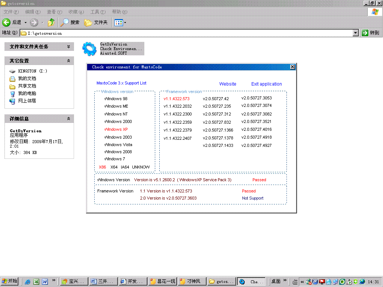Click the Windows flag logo in toolbar

pyautogui.click(x=375, y=12)
